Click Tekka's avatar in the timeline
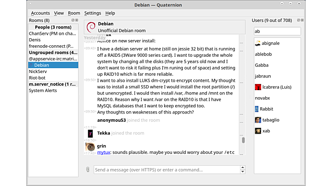This screenshot has width=332, height=186. [90, 133]
